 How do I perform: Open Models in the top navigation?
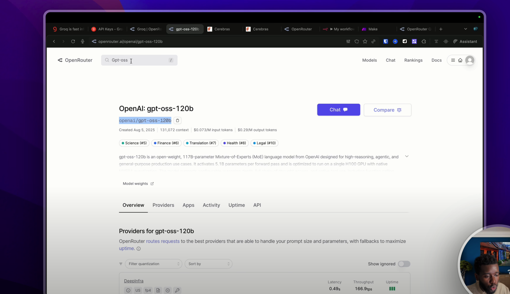point(369,60)
